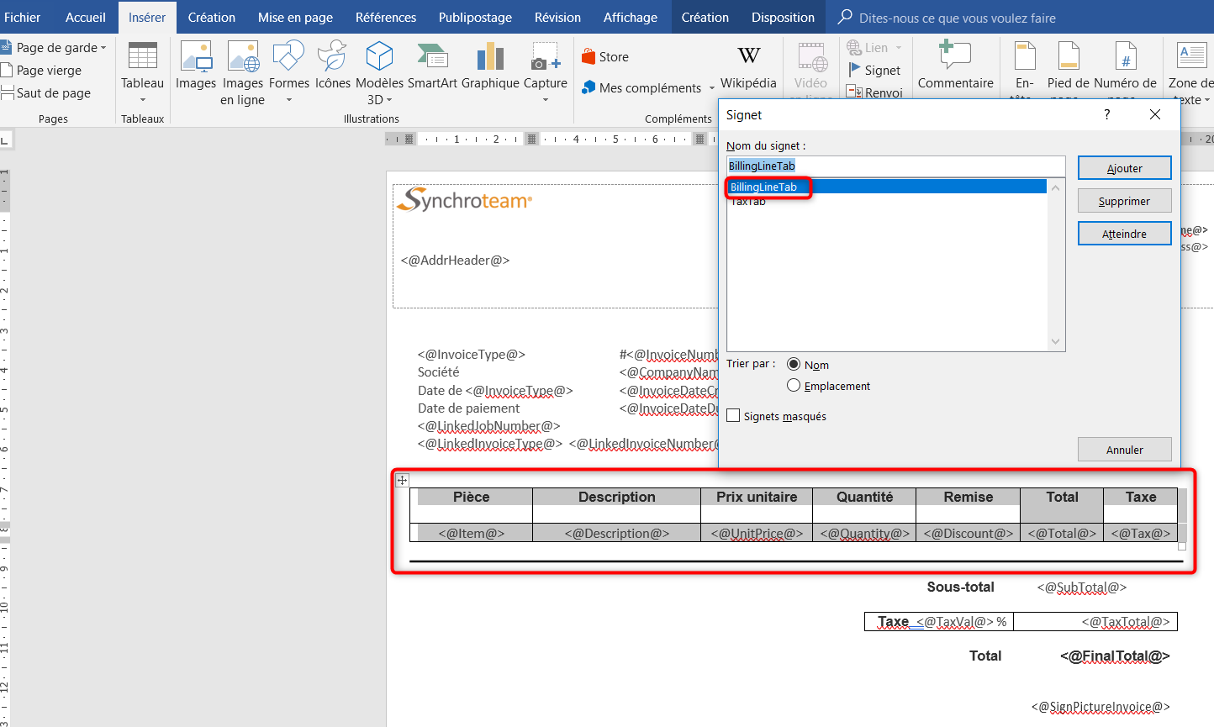This screenshot has width=1214, height=727.
Task: Expand the Tableau dropdown arrow
Action: click(x=142, y=100)
